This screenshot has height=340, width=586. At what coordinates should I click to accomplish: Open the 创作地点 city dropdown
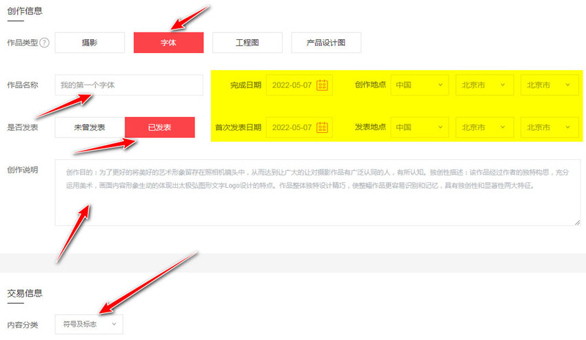point(549,85)
